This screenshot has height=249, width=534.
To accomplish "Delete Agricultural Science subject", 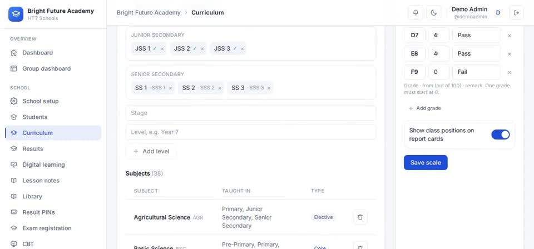I will [360, 217].
